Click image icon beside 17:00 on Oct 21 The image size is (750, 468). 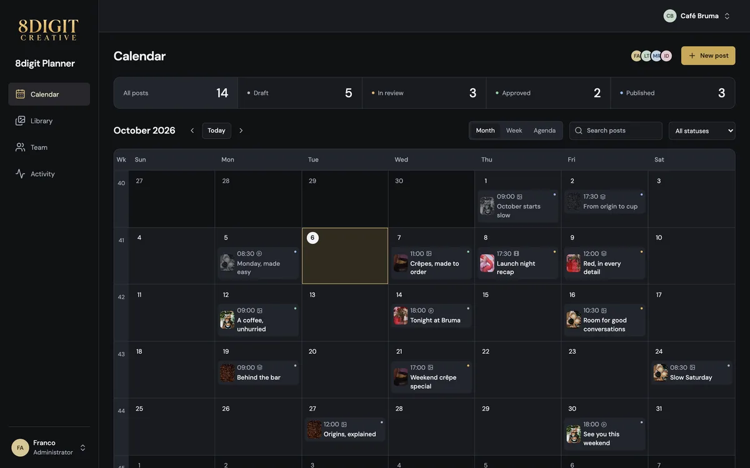pyautogui.click(x=430, y=368)
